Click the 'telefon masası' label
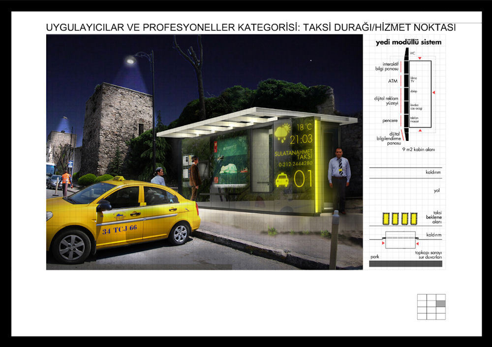 [414, 120]
